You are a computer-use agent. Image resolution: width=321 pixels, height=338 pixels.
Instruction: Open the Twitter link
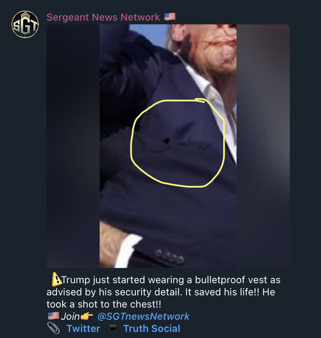pos(83,329)
